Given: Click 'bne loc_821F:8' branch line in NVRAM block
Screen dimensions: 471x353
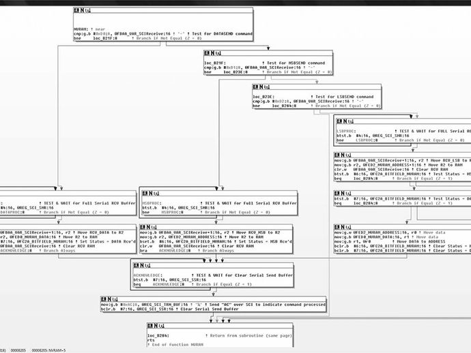Looking at the screenshot, I should tap(138, 38).
